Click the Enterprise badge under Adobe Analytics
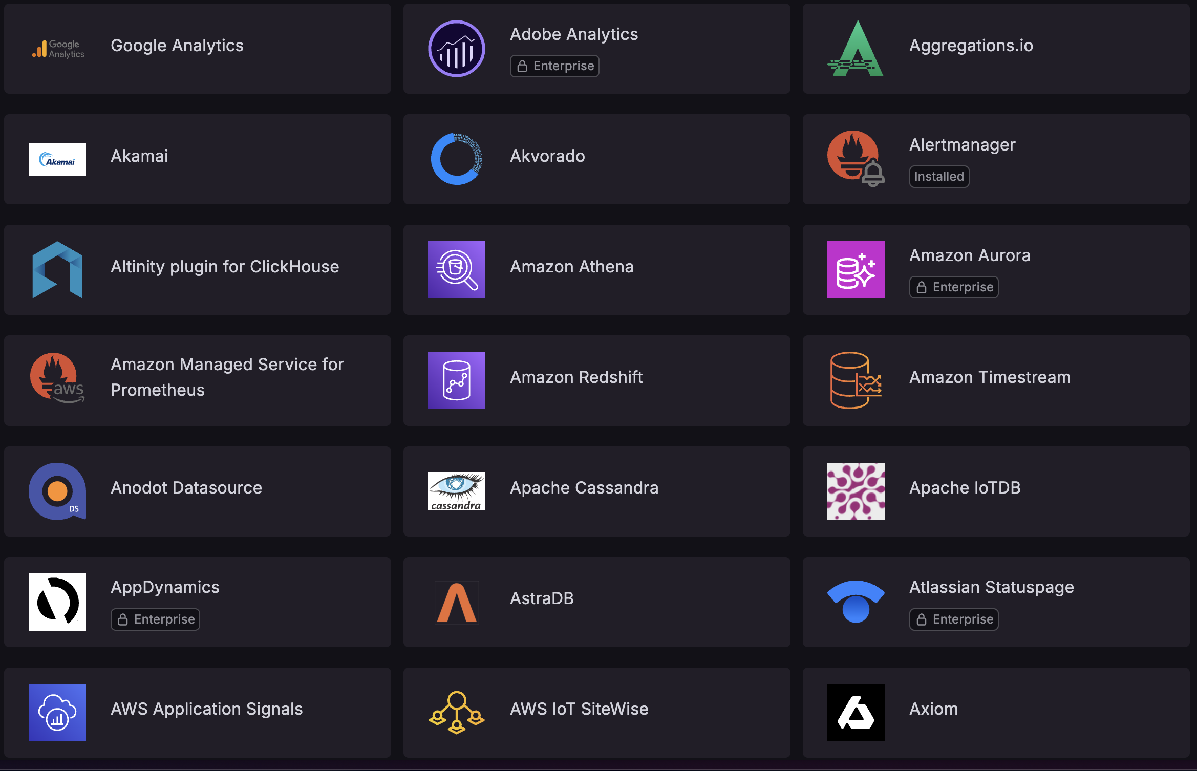The height and width of the screenshot is (771, 1197). tap(554, 66)
